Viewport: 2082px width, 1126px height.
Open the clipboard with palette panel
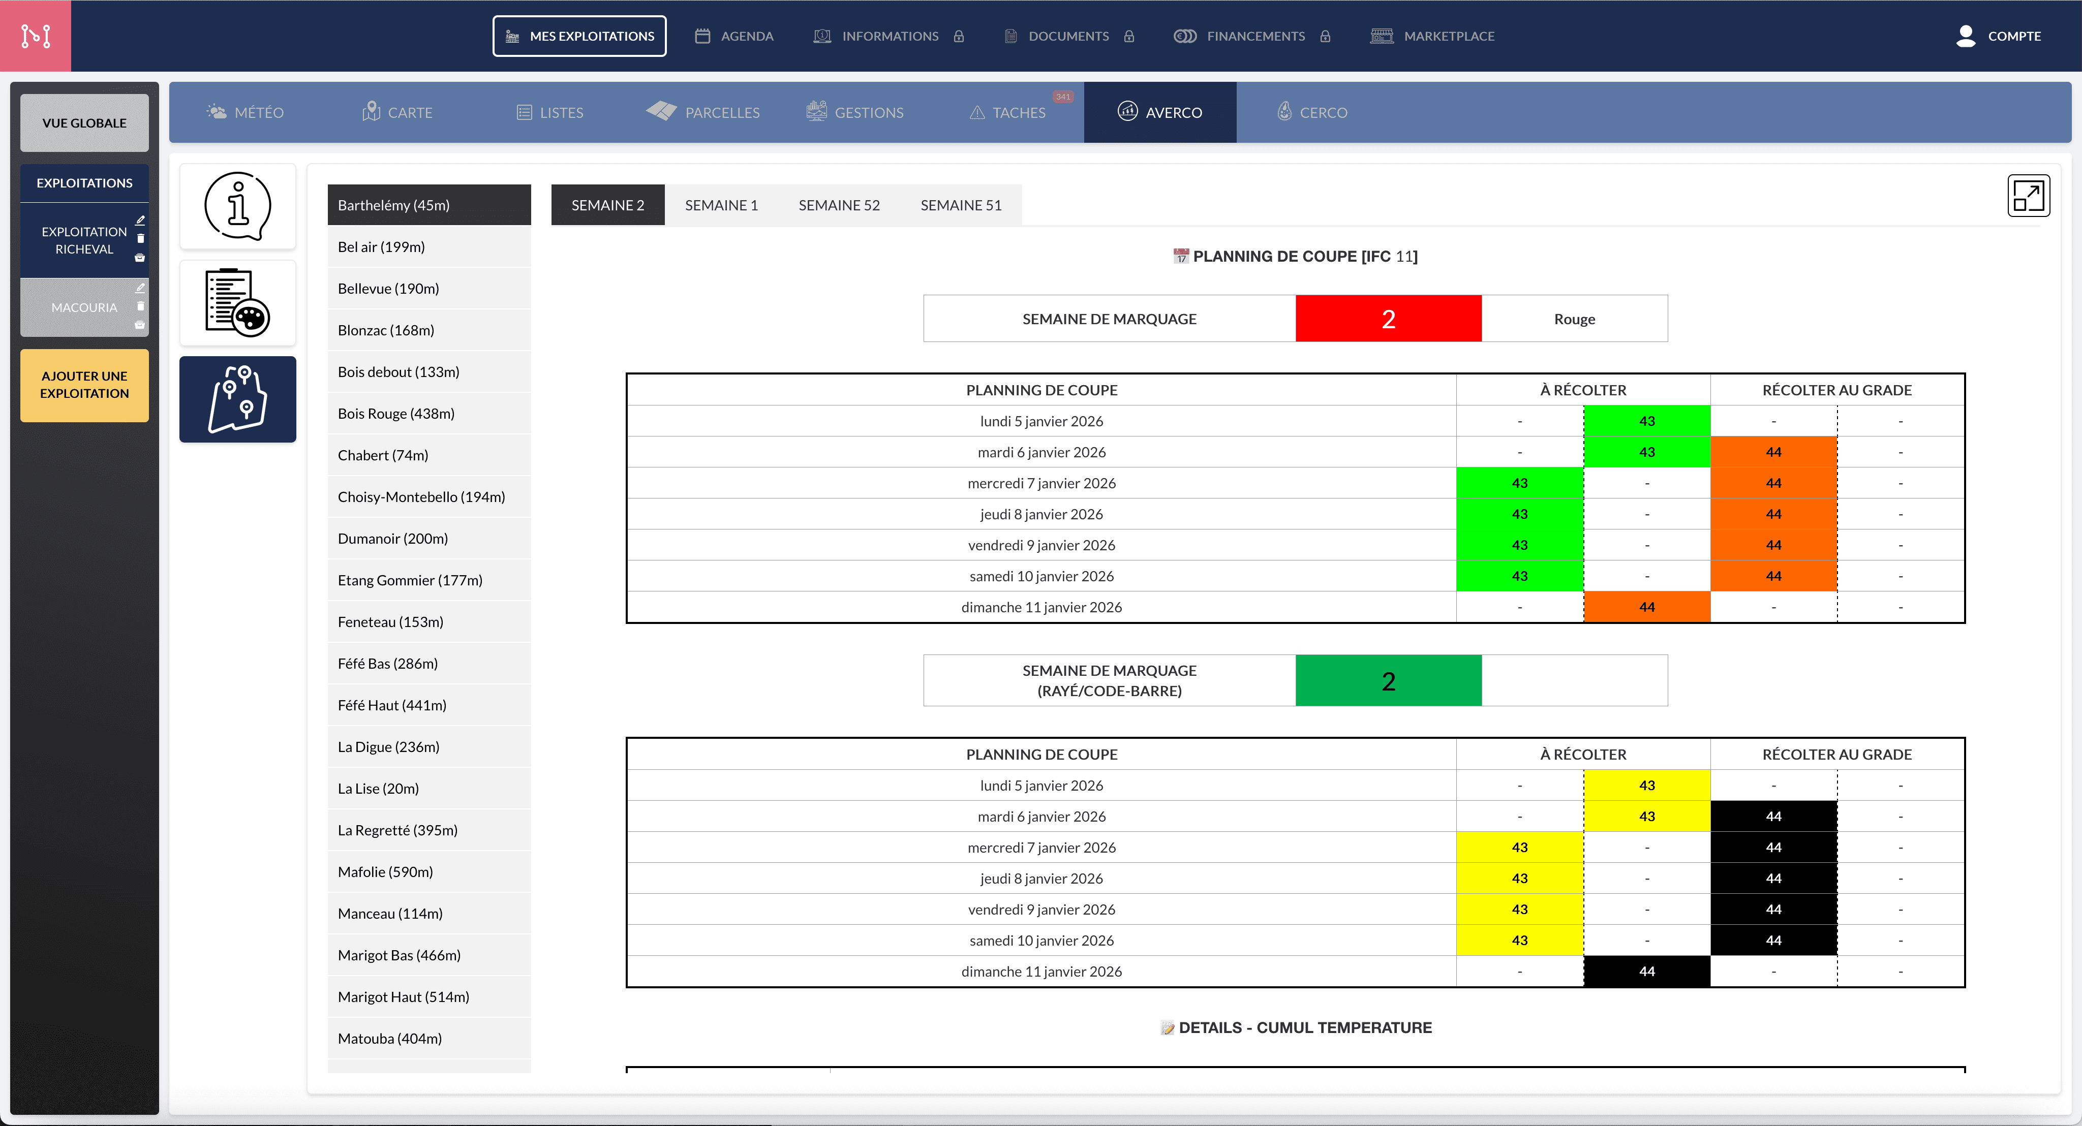[237, 303]
